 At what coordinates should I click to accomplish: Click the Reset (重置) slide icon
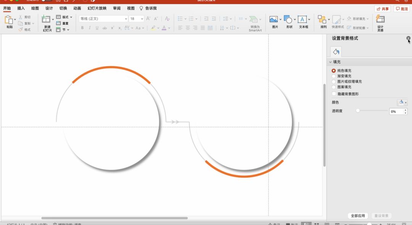click(58, 23)
